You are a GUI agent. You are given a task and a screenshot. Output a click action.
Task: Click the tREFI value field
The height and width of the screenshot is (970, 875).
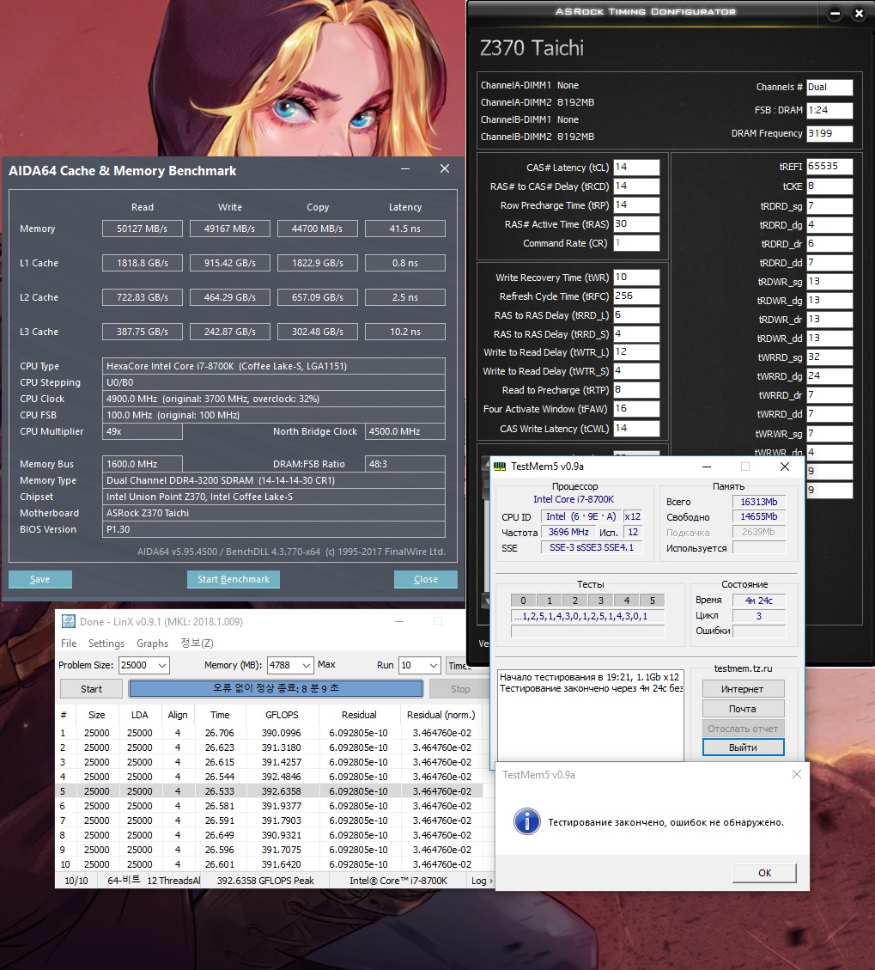(x=829, y=167)
